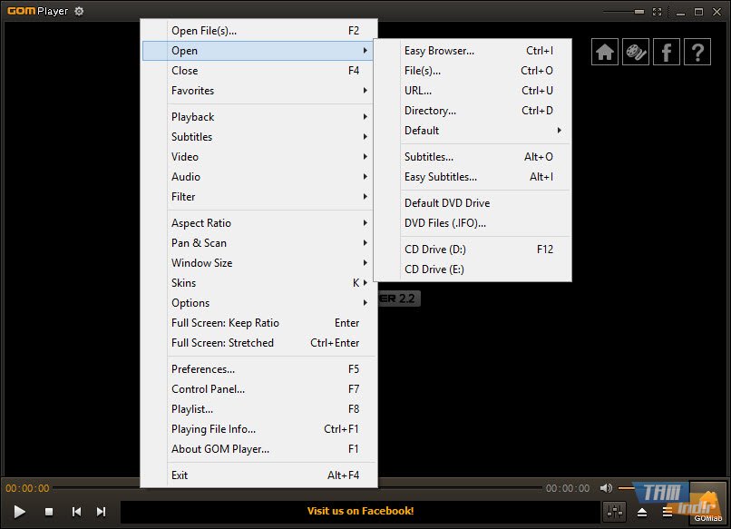Expand the Options submenu

pos(259,303)
